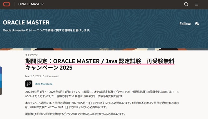Click the dark blue Facebook share button
The image size is (208, 119).
point(1,70)
